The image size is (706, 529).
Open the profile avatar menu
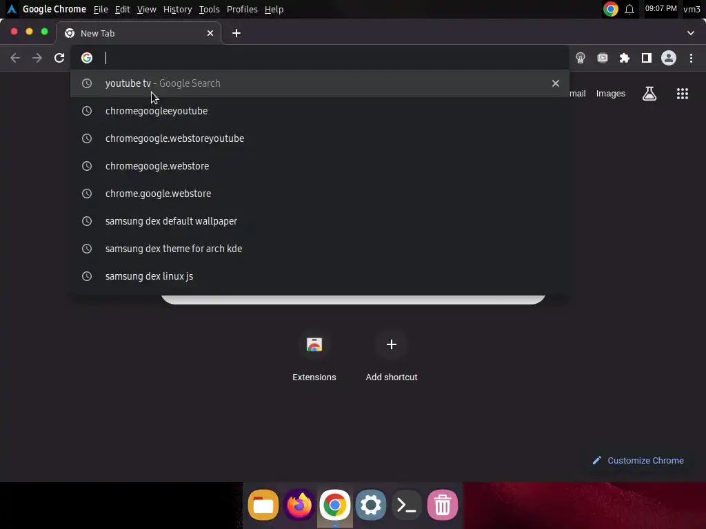(669, 58)
